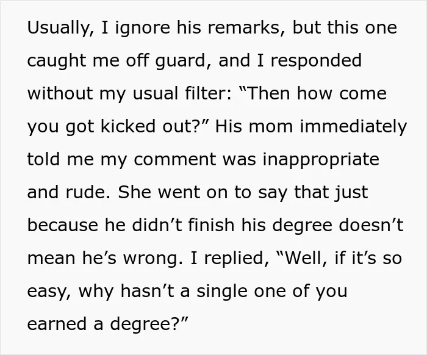427x355 pixels.
Task: Click the word "Then" opening the first quote
Action: point(264,93)
